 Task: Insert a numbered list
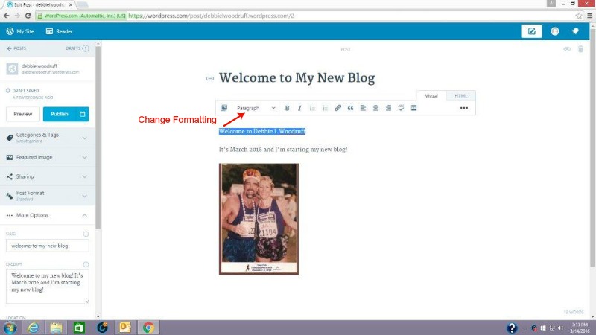pyautogui.click(x=325, y=108)
